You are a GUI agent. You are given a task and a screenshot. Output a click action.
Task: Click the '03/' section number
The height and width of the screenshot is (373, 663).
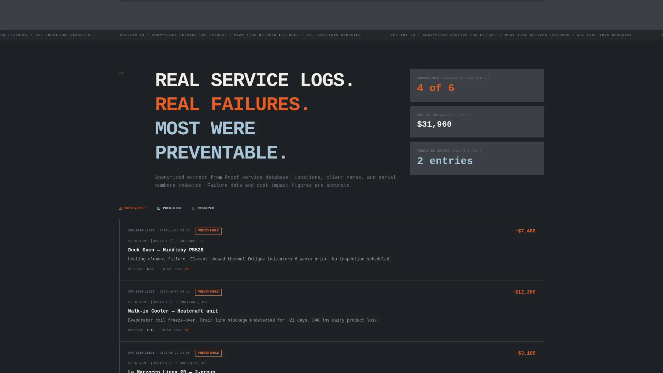coord(122,73)
